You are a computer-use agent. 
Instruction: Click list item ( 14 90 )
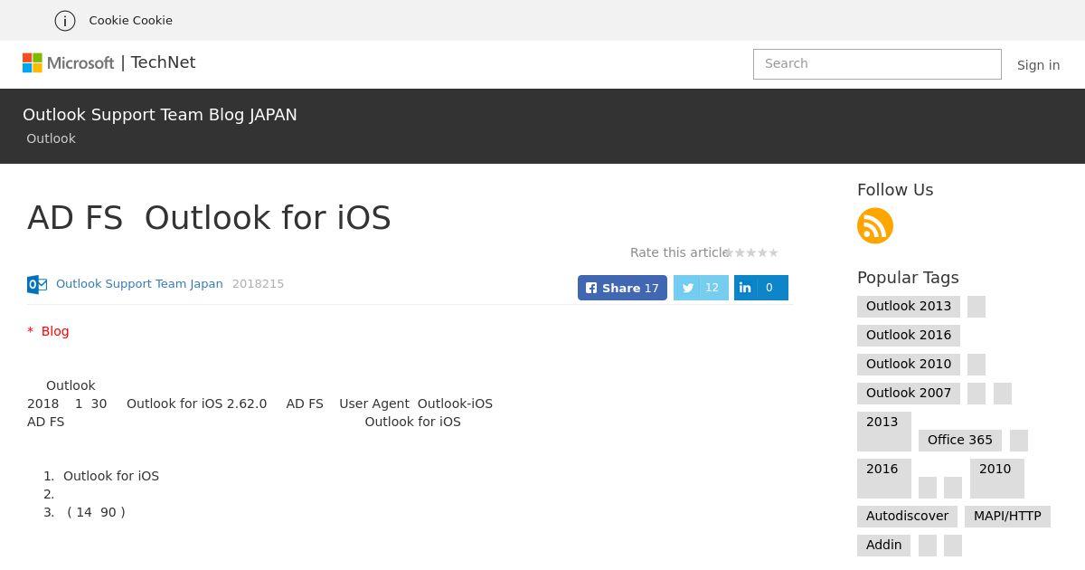pyautogui.click(x=96, y=512)
